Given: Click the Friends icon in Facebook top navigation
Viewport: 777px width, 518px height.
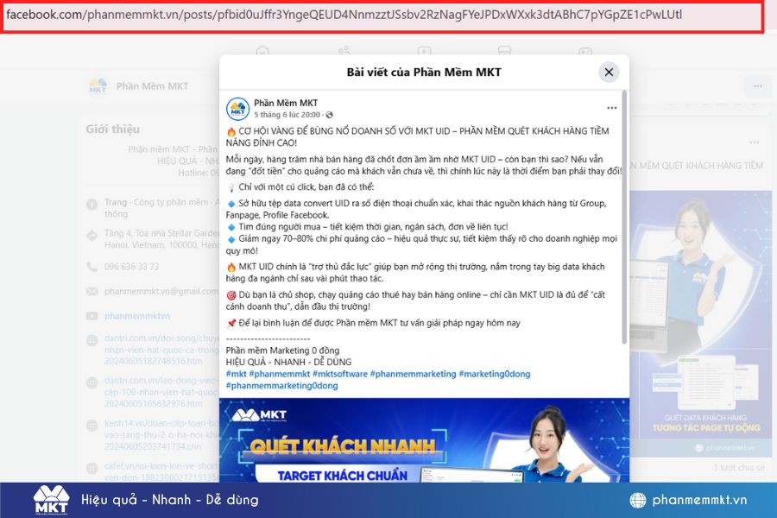Looking at the screenshot, I should (x=344, y=51).
